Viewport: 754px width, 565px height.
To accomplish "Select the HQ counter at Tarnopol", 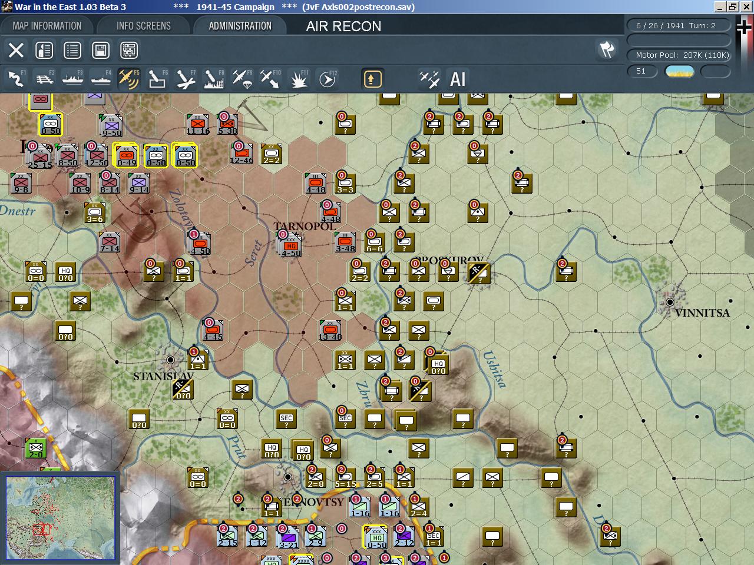I will point(291,244).
